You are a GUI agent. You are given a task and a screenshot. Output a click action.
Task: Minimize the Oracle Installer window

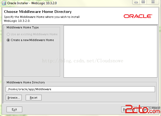tap(136, 2)
